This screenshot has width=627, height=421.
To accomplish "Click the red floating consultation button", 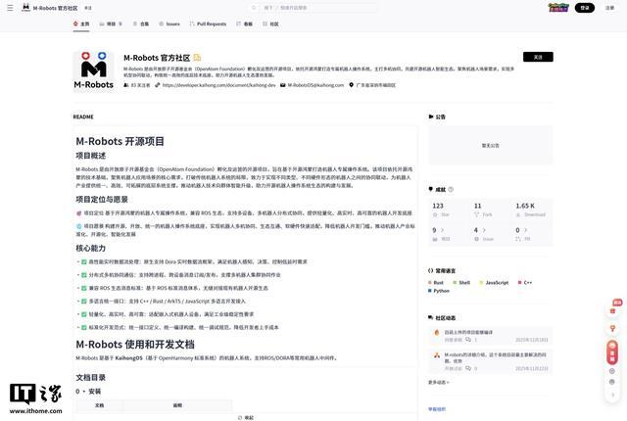I will (x=612, y=352).
